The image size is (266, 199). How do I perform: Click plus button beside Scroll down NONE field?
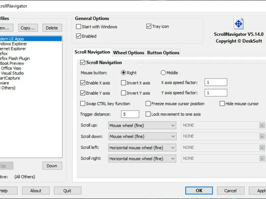[262, 137]
